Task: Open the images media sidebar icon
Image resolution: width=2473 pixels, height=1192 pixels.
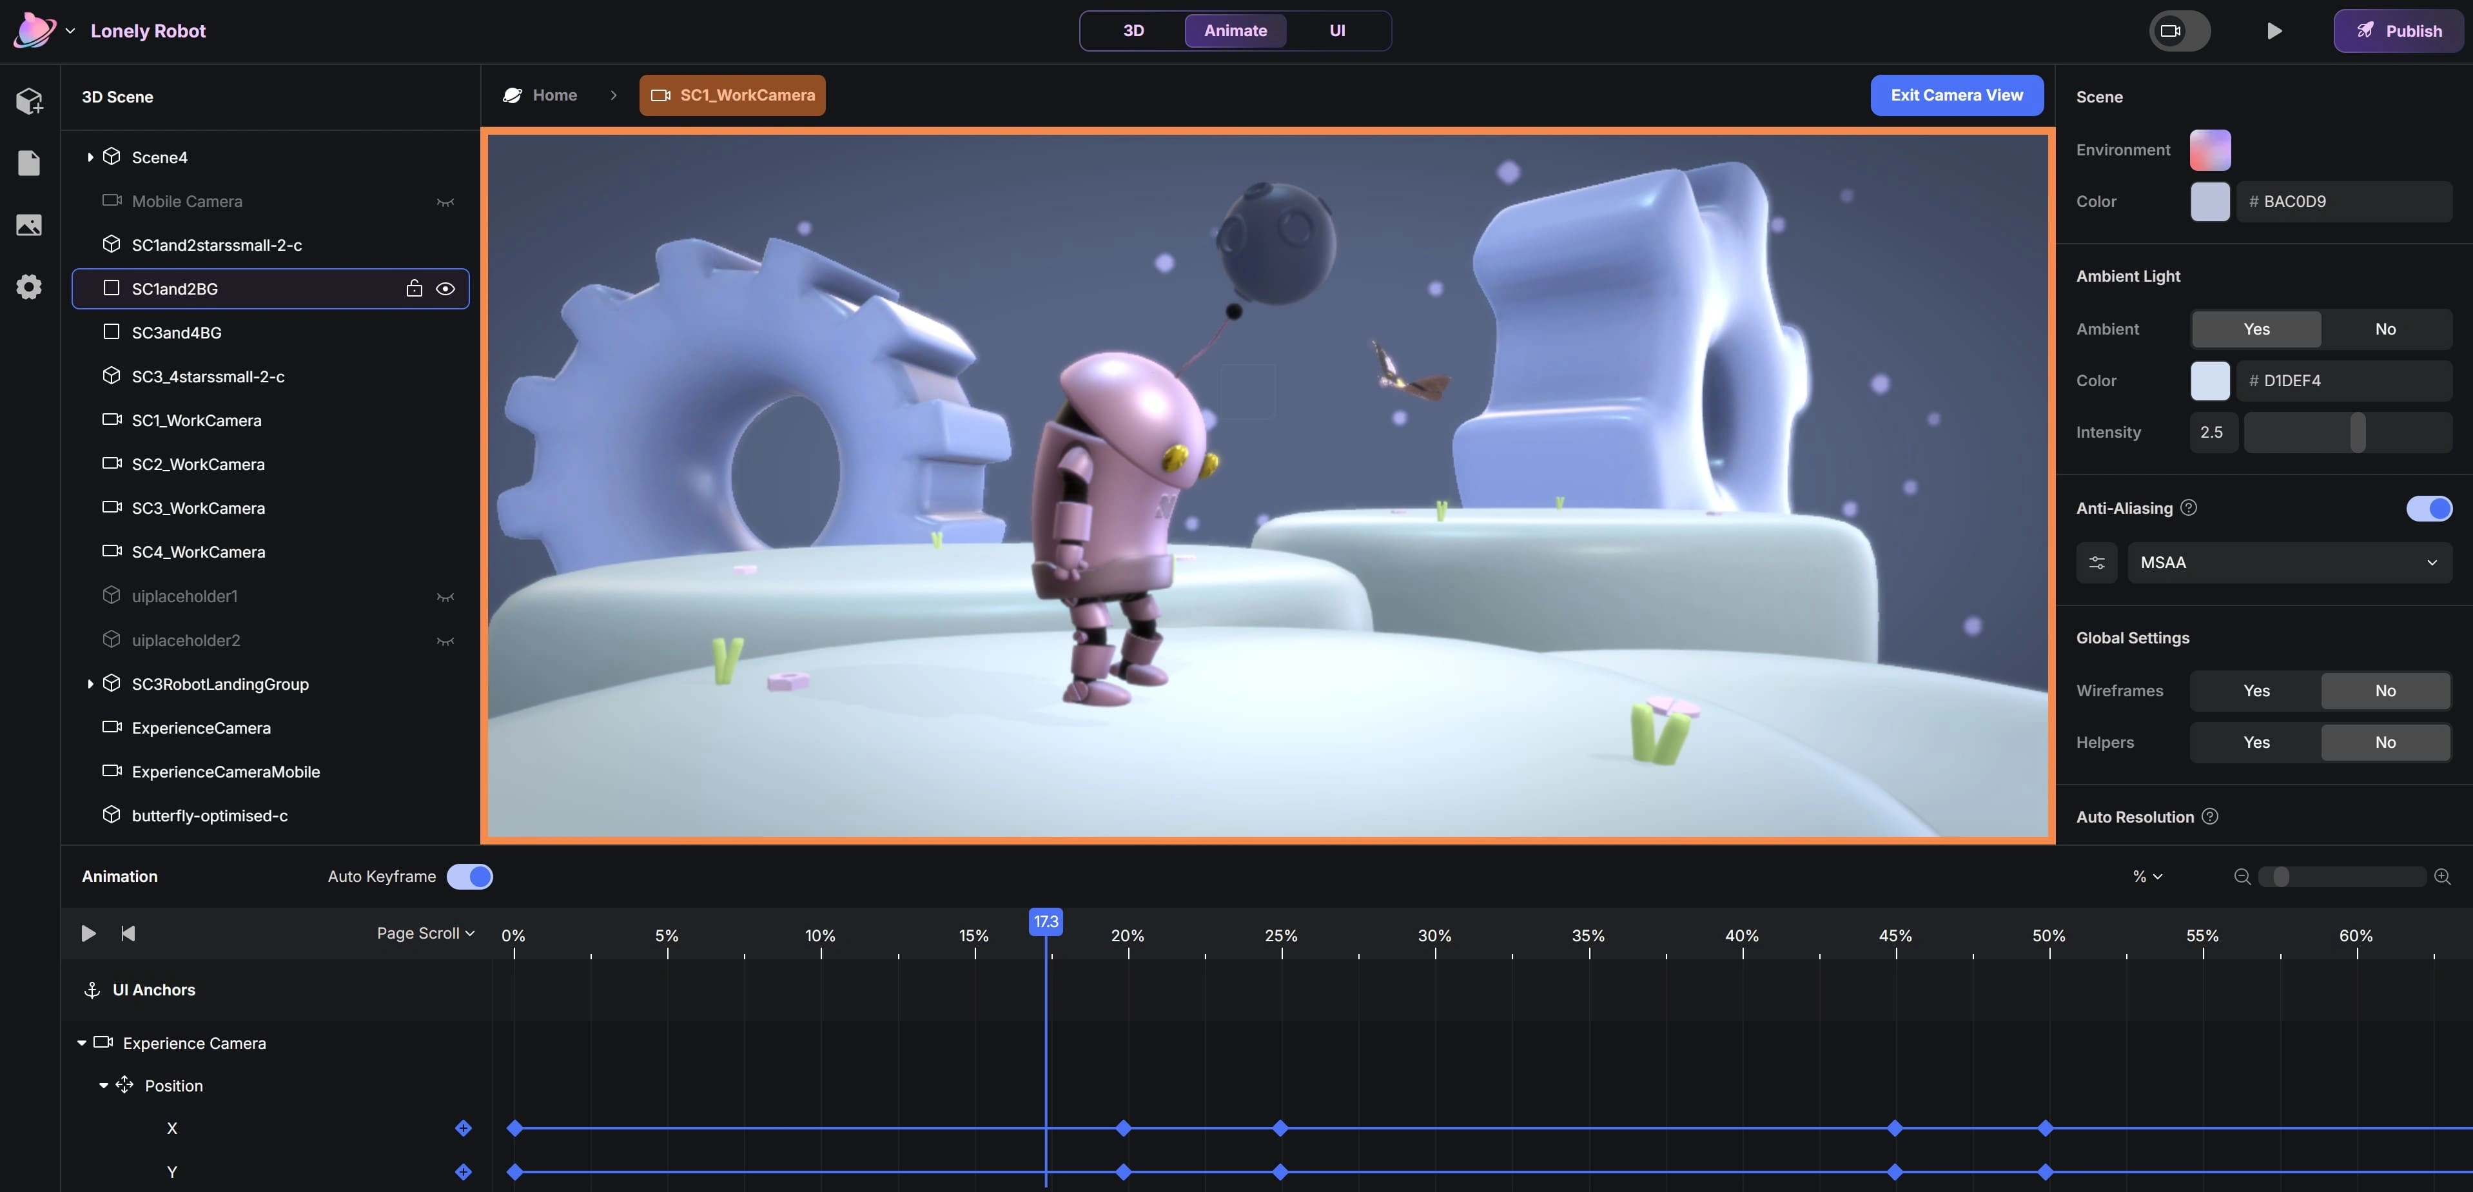Action: [29, 224]
